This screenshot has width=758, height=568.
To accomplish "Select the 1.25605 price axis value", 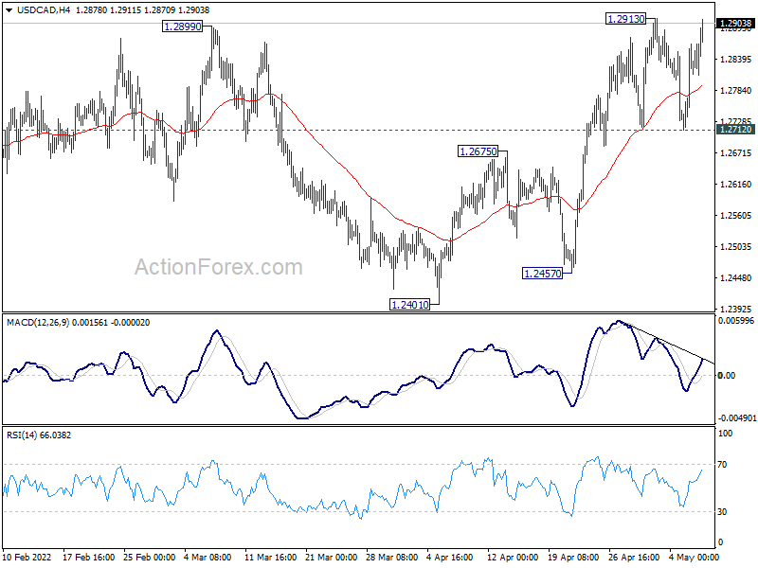I will (736, 216).
